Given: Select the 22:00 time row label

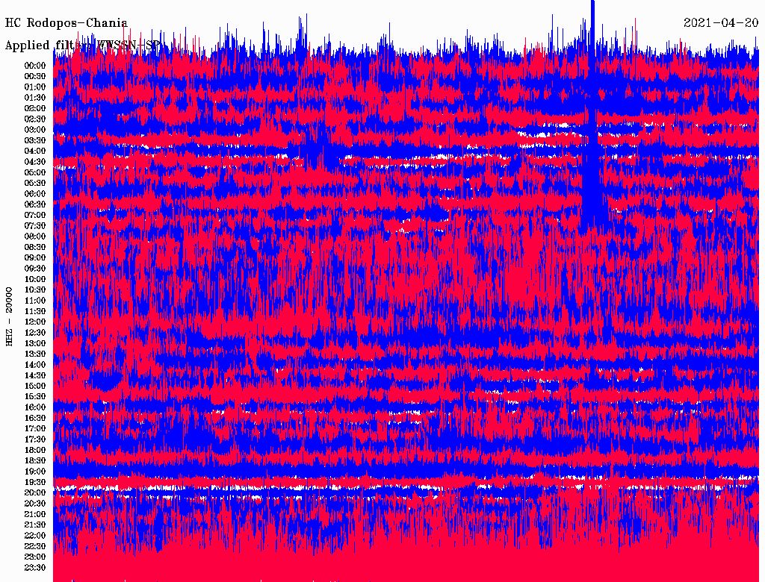Looking at the screenshot, I should click(x=35, y=536).
